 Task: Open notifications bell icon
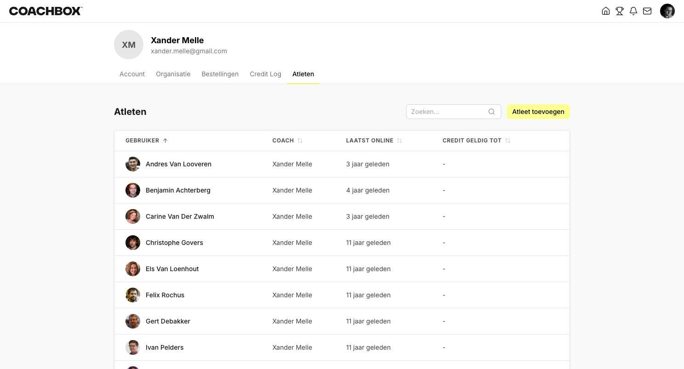point(633,11)
